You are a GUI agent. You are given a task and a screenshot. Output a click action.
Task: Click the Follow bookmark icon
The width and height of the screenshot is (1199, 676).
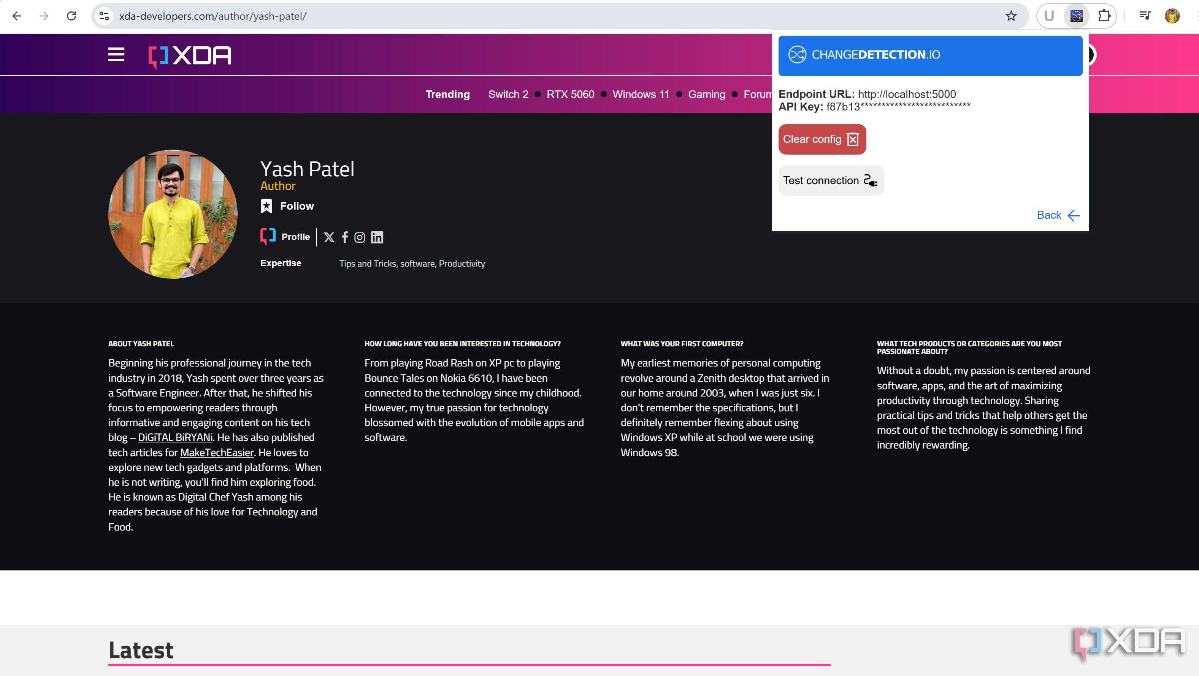click(x=266, y=206)
